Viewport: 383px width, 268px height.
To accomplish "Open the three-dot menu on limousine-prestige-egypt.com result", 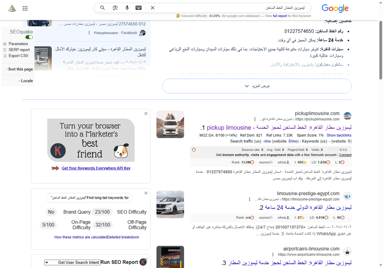I will 249,199.
